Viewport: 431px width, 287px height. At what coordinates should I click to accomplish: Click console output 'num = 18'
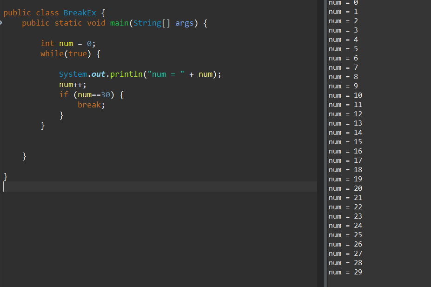tap(345, 170)
